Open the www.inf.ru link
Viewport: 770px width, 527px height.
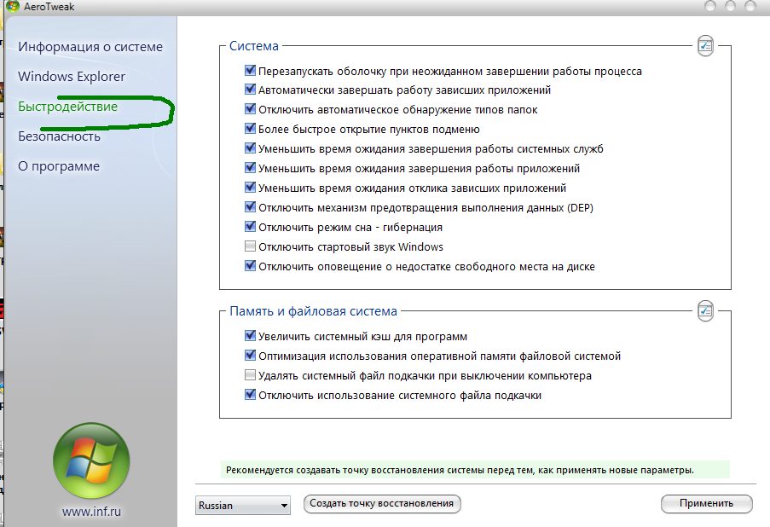[91, 512]
